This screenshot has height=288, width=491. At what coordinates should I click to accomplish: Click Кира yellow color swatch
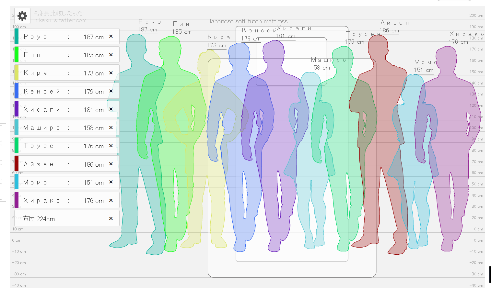click(x=17, y=72)
